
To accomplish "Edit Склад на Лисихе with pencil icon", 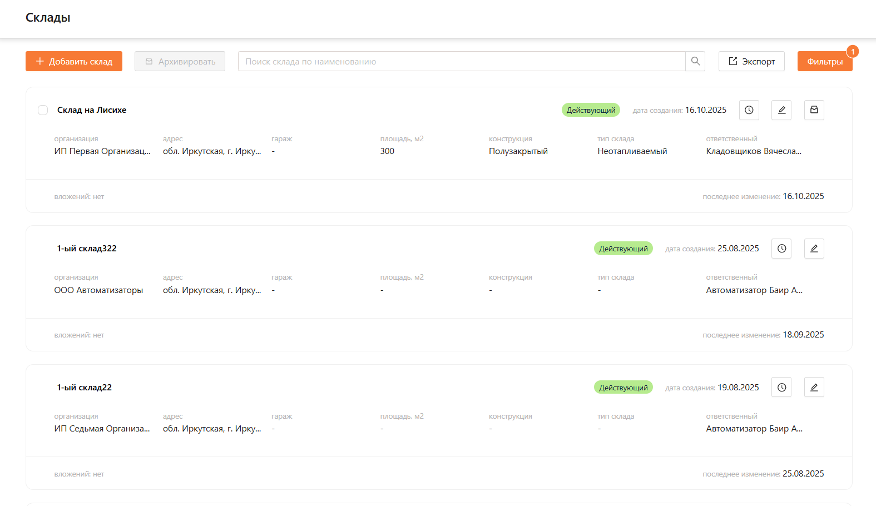I will pos(781,110).
